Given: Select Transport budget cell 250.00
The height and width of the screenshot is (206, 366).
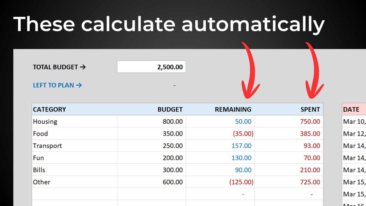Looking at the screenshot, I should (x=152, y=146).
